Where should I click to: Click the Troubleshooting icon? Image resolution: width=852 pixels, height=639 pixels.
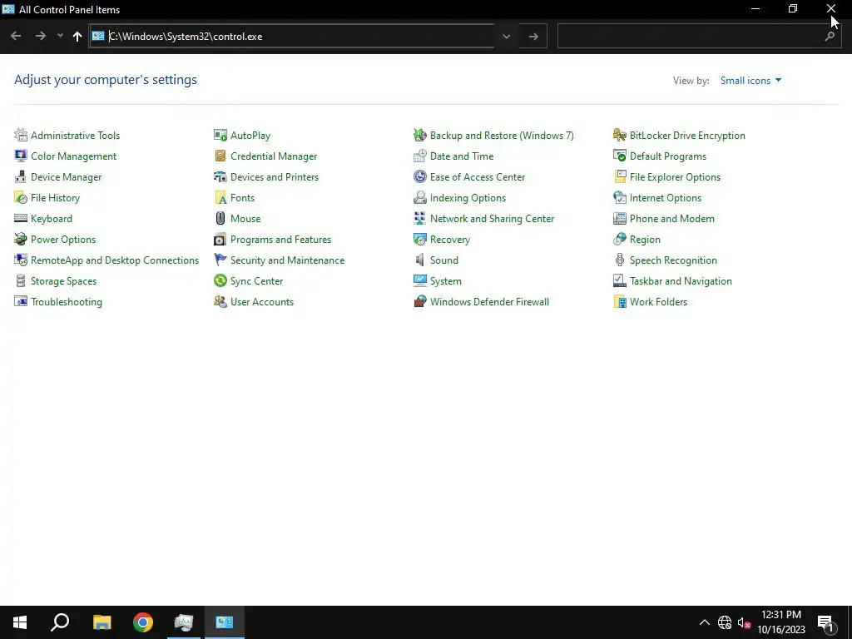tap(21, 301)
